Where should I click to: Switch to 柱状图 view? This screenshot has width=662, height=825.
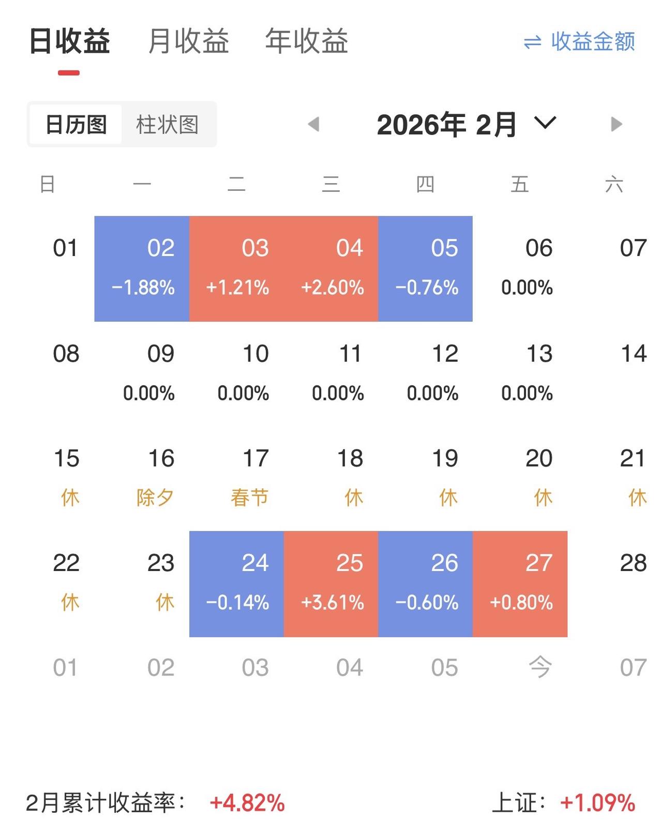pos(168,125)
